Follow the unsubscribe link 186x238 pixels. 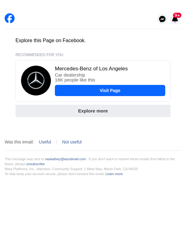coord(35,164)
